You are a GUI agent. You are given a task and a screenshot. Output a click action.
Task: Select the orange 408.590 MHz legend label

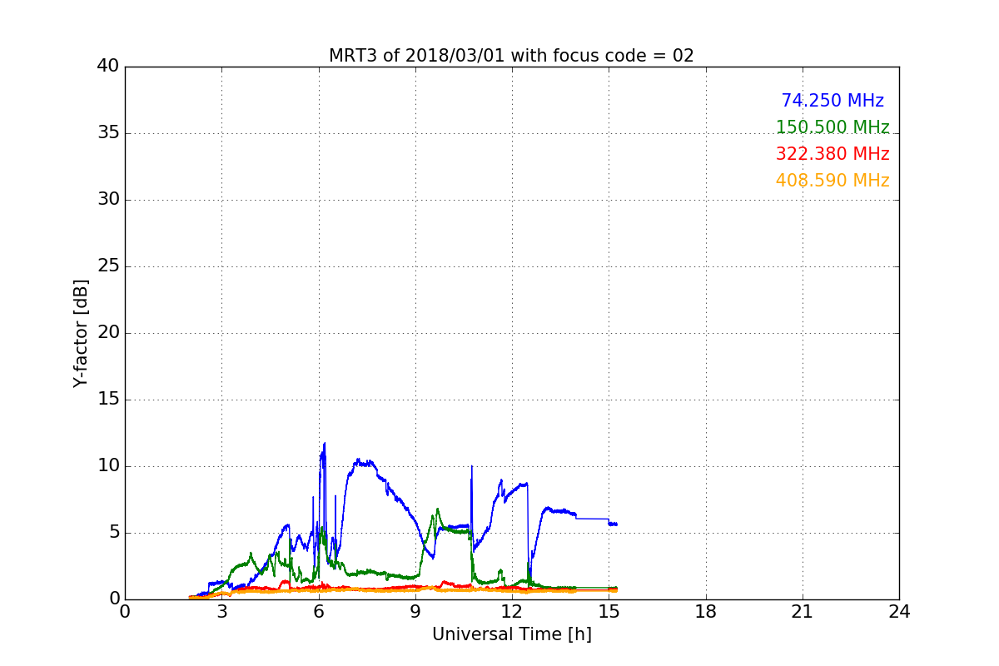(x=832, y=181)
